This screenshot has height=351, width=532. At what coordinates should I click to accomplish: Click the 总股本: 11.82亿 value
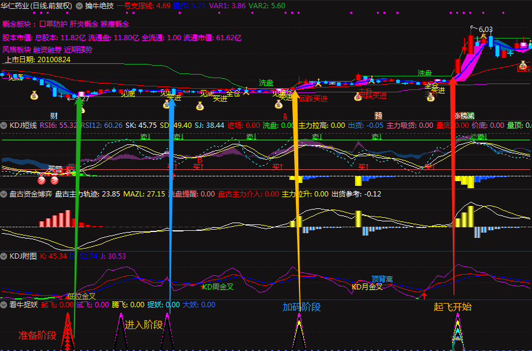(60, 38)
